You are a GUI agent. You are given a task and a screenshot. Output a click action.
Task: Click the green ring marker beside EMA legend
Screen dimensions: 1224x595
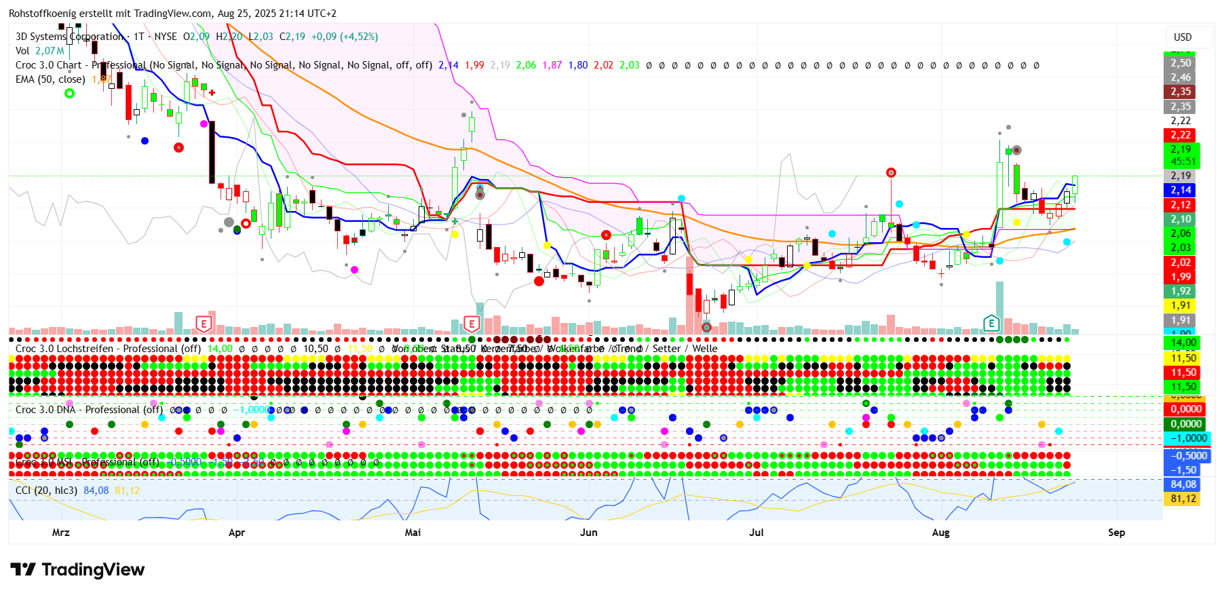click(x=69, y=93)
